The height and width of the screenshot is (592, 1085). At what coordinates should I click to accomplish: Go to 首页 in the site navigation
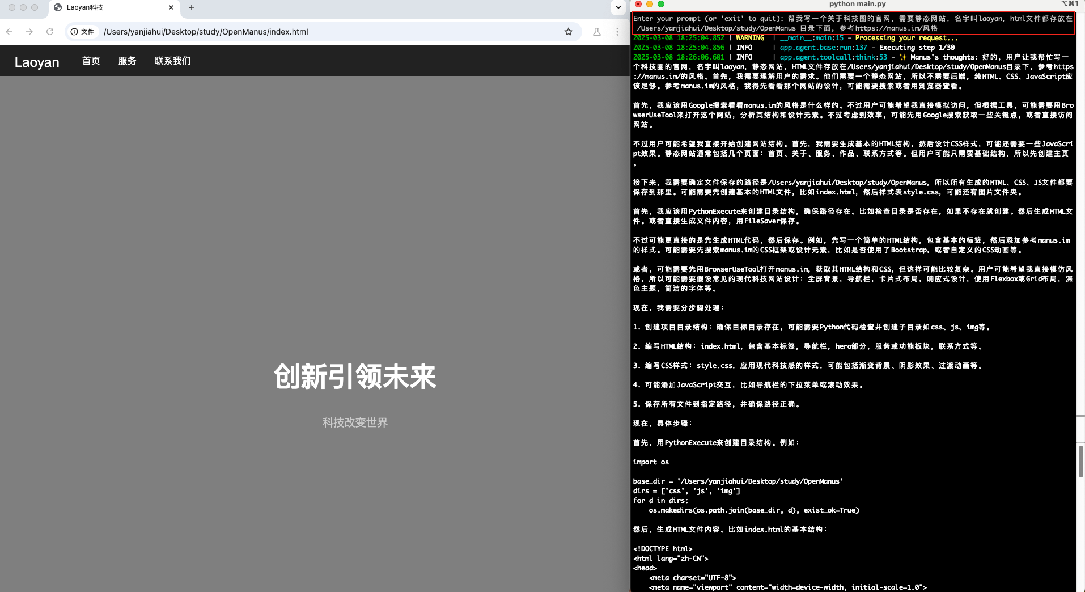[91, 61]
